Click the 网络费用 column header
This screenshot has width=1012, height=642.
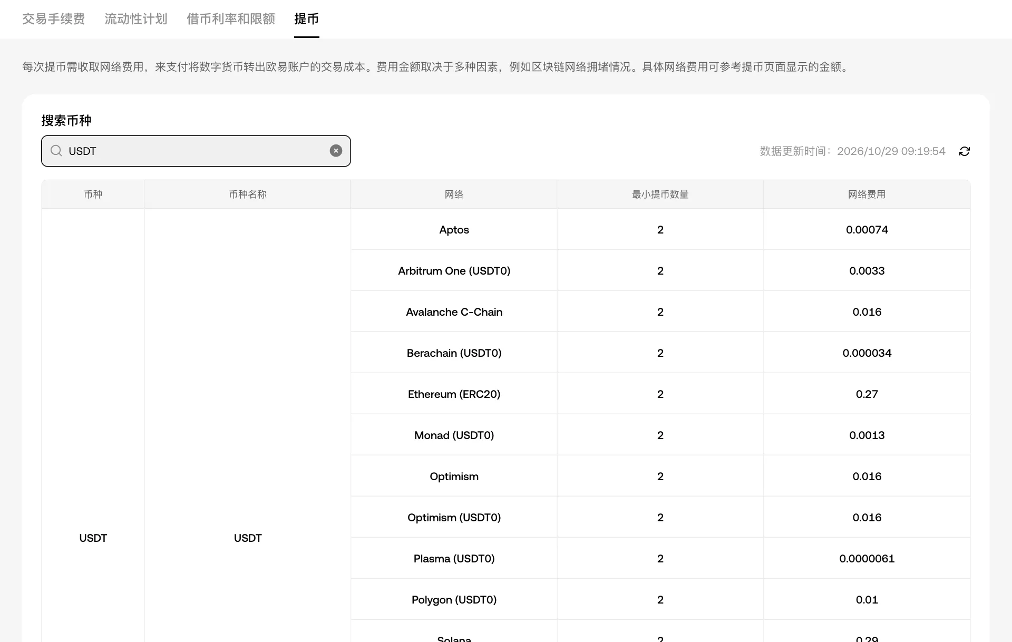pyautogui.click(x=867, y=194)
